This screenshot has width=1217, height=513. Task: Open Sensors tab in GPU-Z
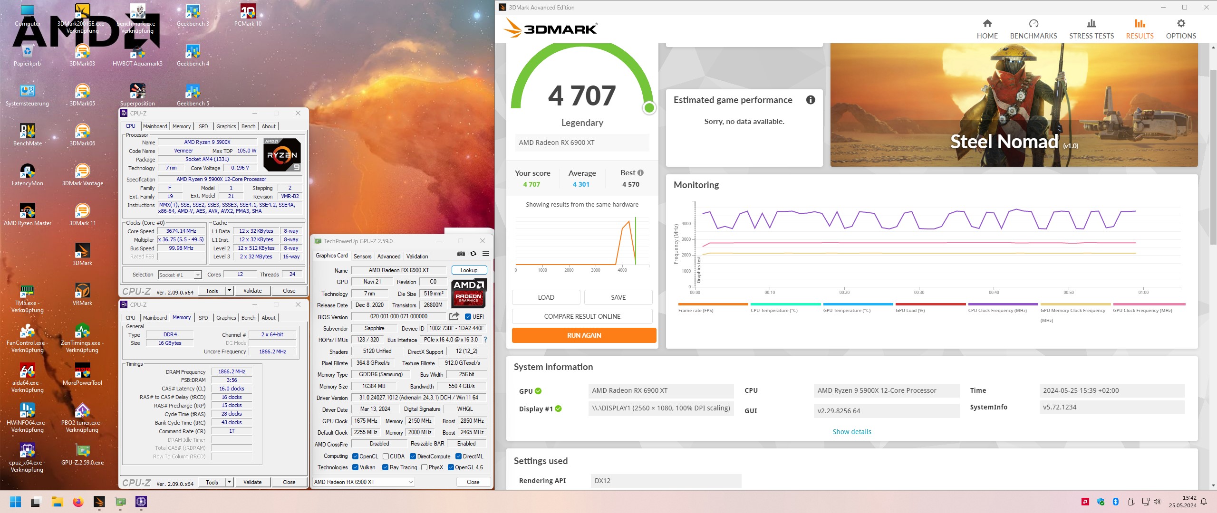click(362, 256)
